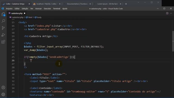This screenshot has height=98, width=174.
Task: Open editor More Actions ellipsis
Action: (171, 13)
